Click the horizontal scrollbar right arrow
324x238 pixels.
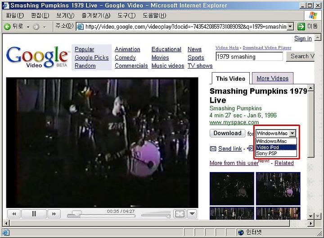pyautogui.click(x=310, y=223)
